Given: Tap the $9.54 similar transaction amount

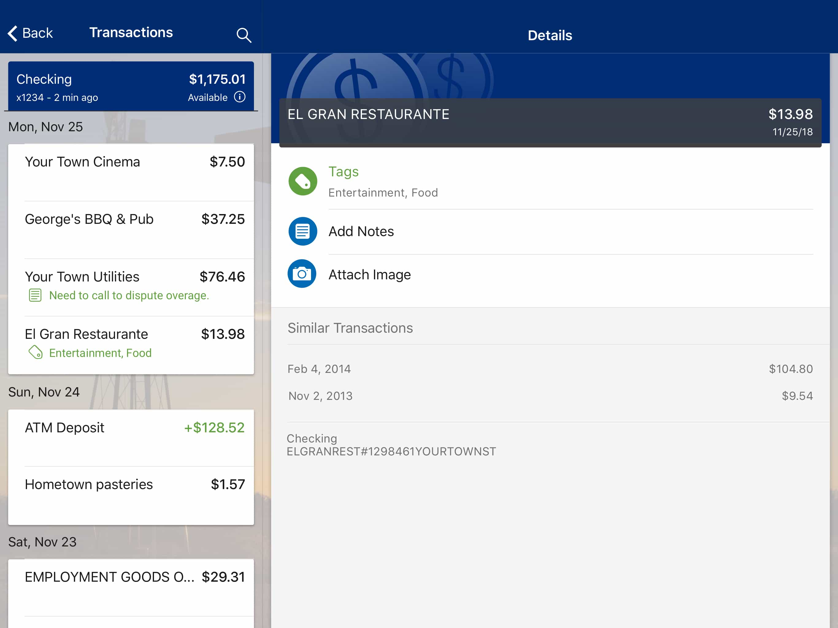Looking at the screenshot, I should 798,396.
